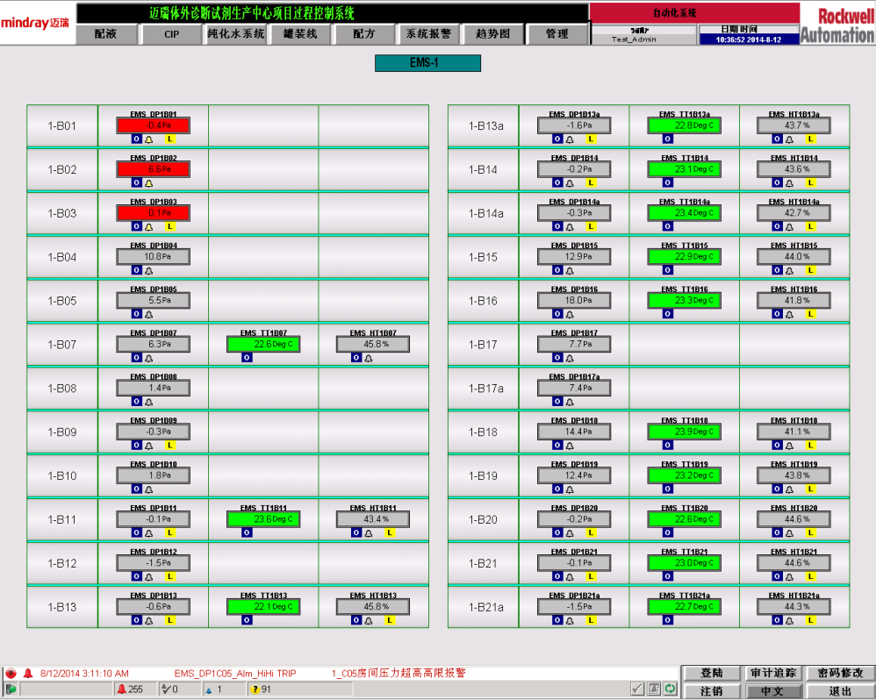Click the 退出 exit button
This screenshot has width=876, height=700.
click(840, 691)
